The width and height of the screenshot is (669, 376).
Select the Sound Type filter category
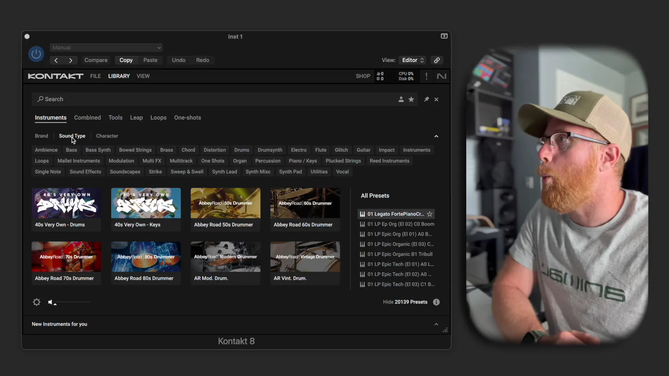pyautogui.click(x=72, y=136)
